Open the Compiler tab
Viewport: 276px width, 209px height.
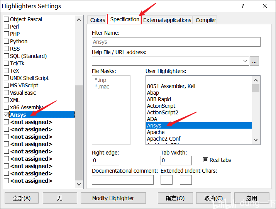click(x=206, y=20)
